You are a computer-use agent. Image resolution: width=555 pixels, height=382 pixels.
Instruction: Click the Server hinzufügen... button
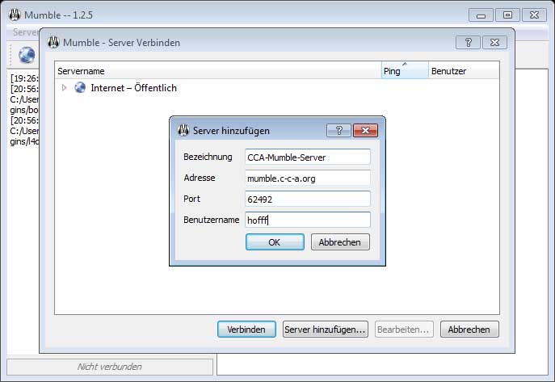326,330
